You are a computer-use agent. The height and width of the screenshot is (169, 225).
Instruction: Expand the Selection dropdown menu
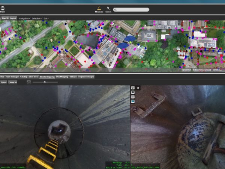point(36,18)
